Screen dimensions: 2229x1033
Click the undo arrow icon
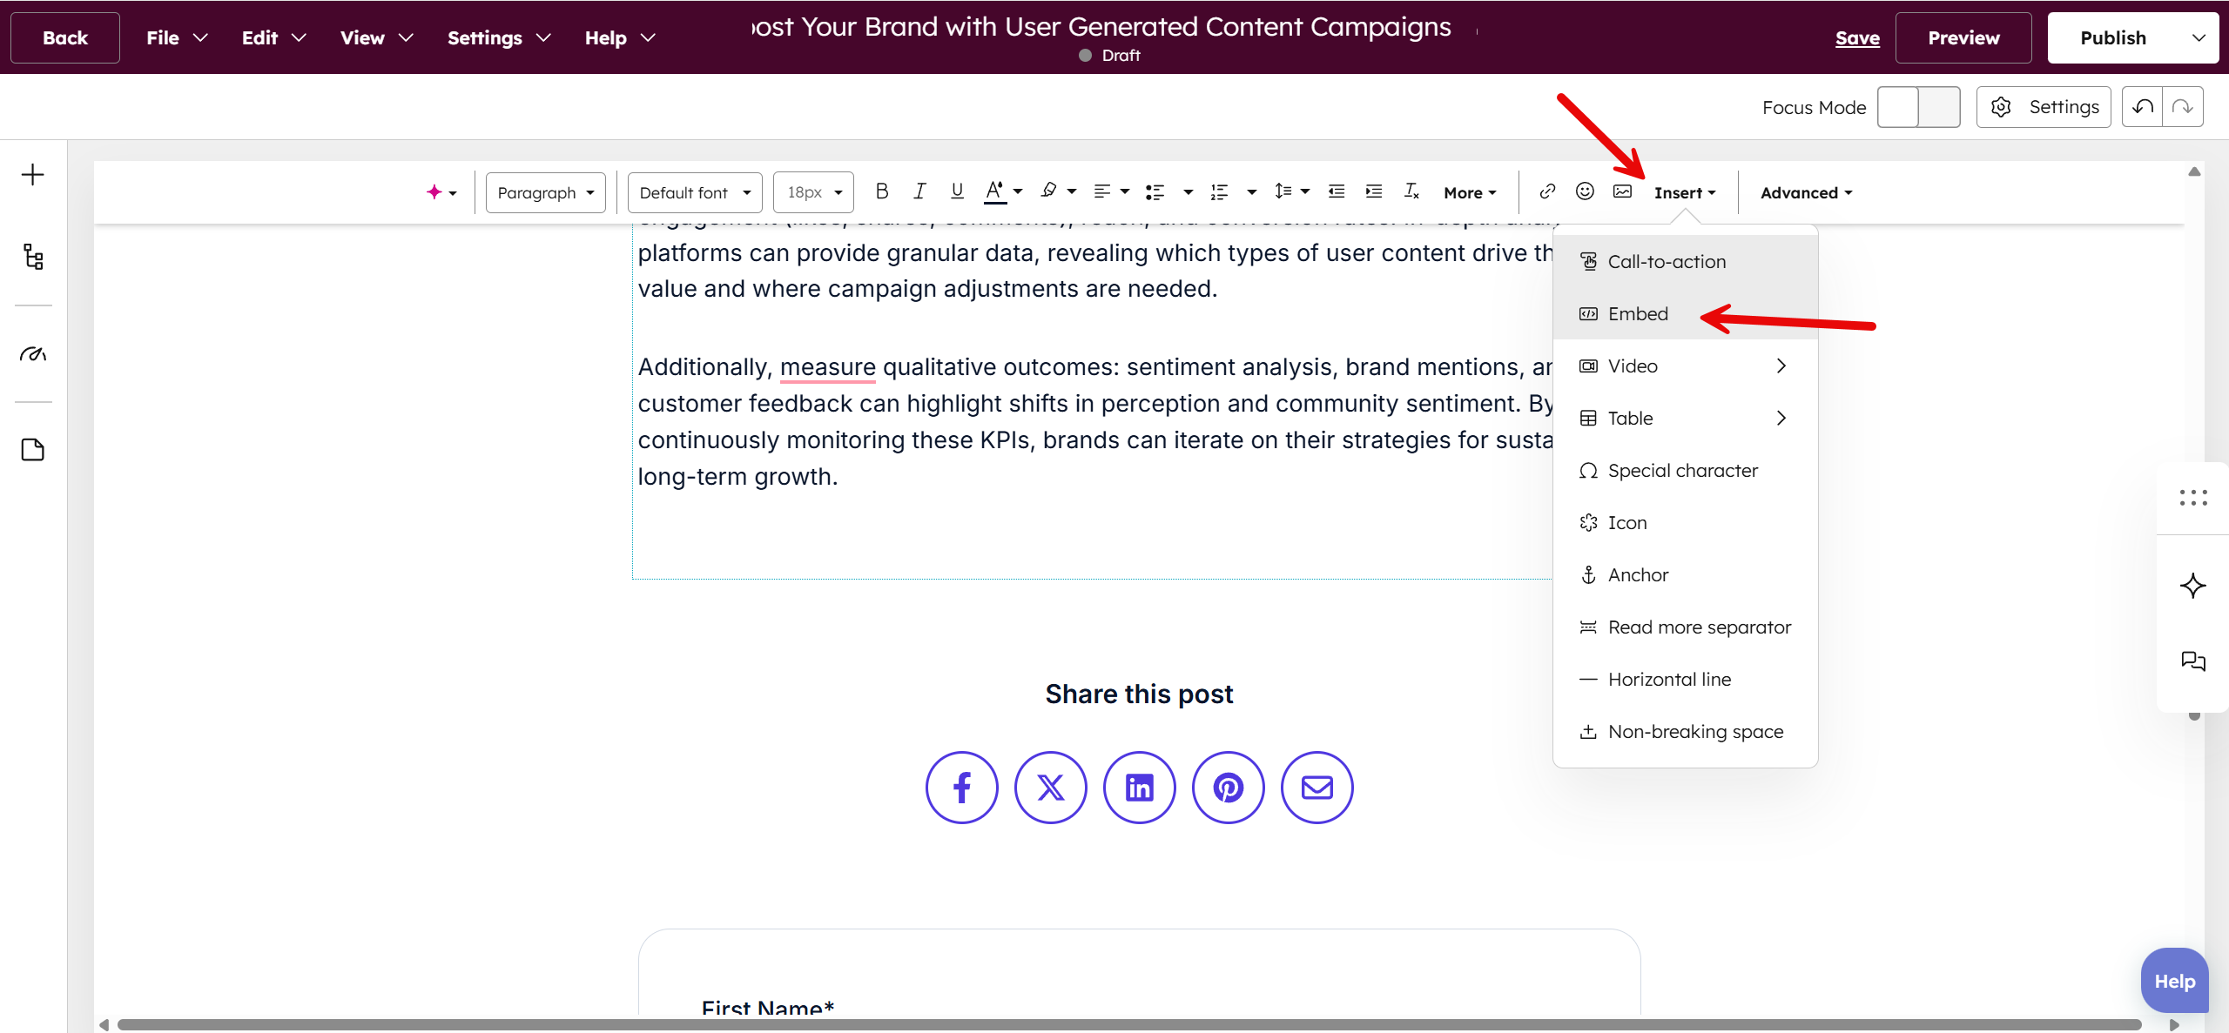coord(2143,106)
